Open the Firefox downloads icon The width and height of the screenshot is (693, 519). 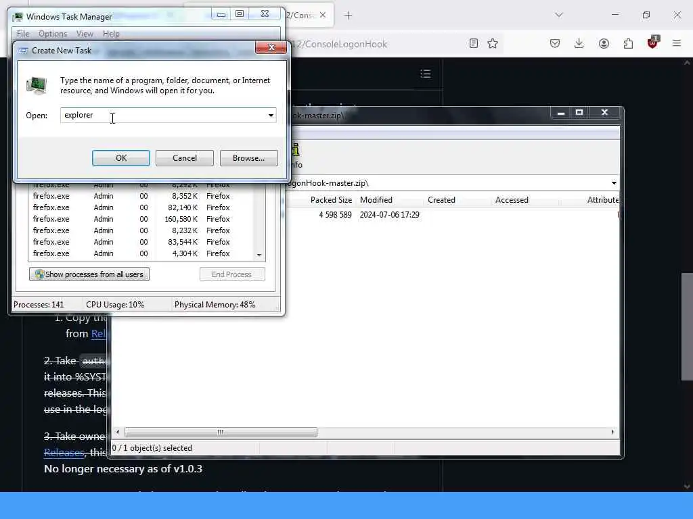(x=579, y=43)
